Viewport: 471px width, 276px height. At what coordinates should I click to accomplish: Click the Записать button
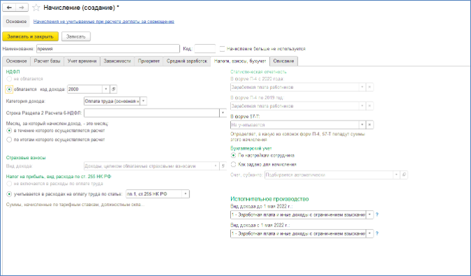pyautogui.click(x=76, y=36)
